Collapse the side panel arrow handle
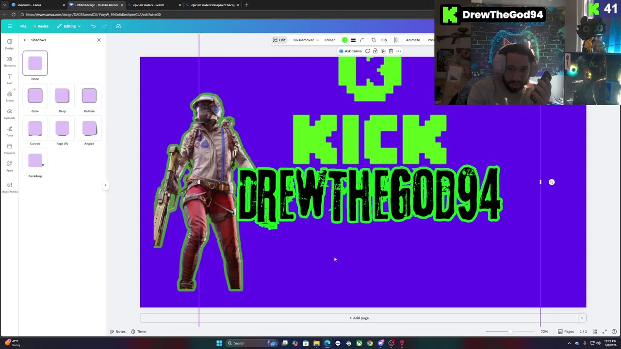621x349 pixels. coord(106,185)
